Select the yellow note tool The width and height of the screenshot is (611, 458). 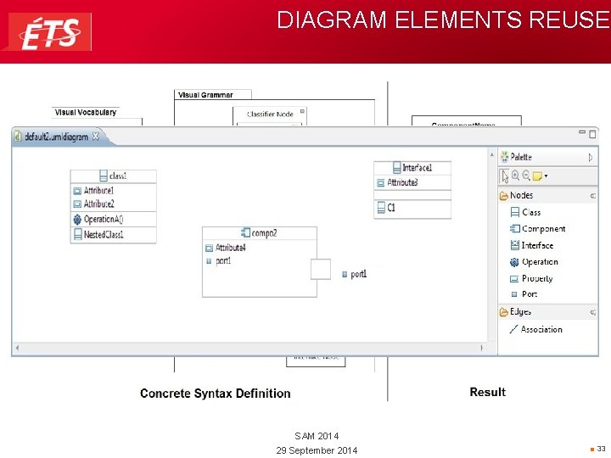point(537,176)
